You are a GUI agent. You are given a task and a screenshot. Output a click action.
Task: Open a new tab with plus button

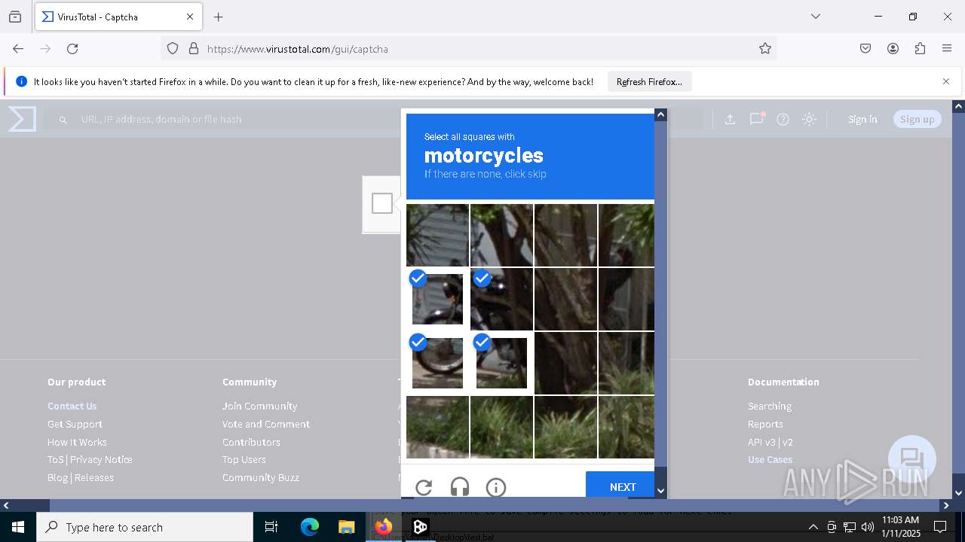pyautogui.click(x=218, y=17)
